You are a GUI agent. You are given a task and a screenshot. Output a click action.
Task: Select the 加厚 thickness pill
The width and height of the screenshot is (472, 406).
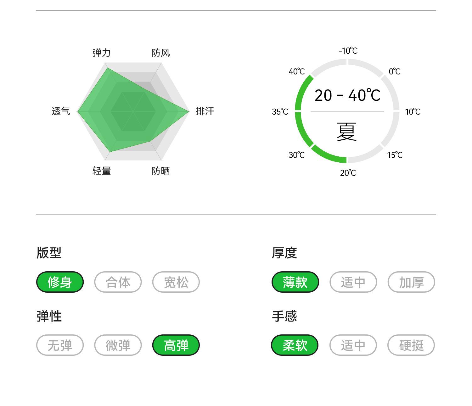pos(411,282)
